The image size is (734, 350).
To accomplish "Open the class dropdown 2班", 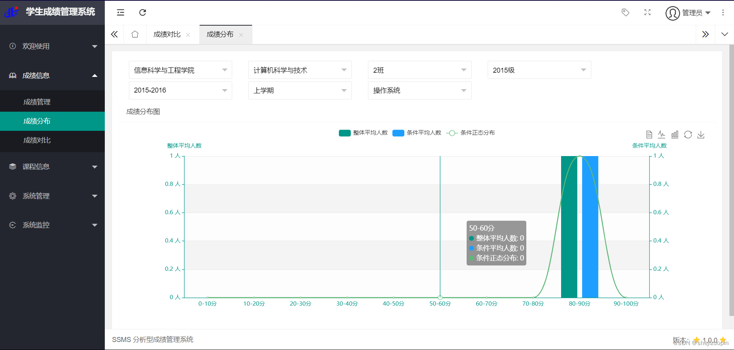I will tap(420, 70).
